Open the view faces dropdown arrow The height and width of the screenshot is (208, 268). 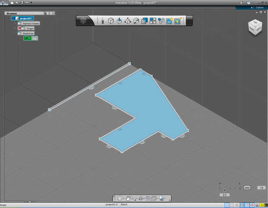157,199
